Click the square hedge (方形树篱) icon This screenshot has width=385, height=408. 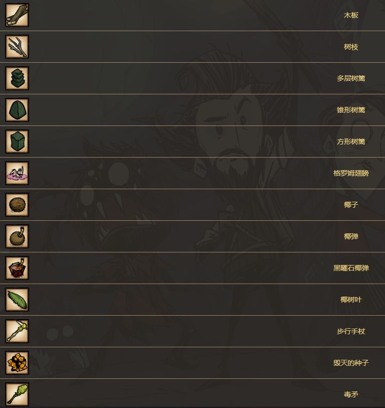[17, 142]
